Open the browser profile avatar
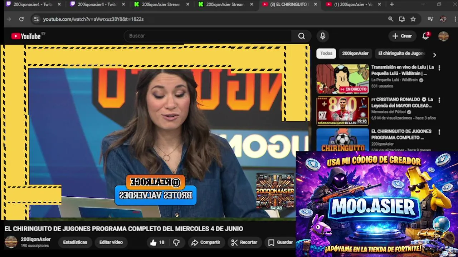The image size is (458, 257). tap(443, 19)
